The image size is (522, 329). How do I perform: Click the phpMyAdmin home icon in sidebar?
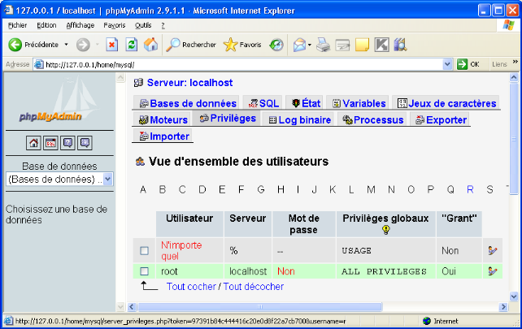click(33, 143)
